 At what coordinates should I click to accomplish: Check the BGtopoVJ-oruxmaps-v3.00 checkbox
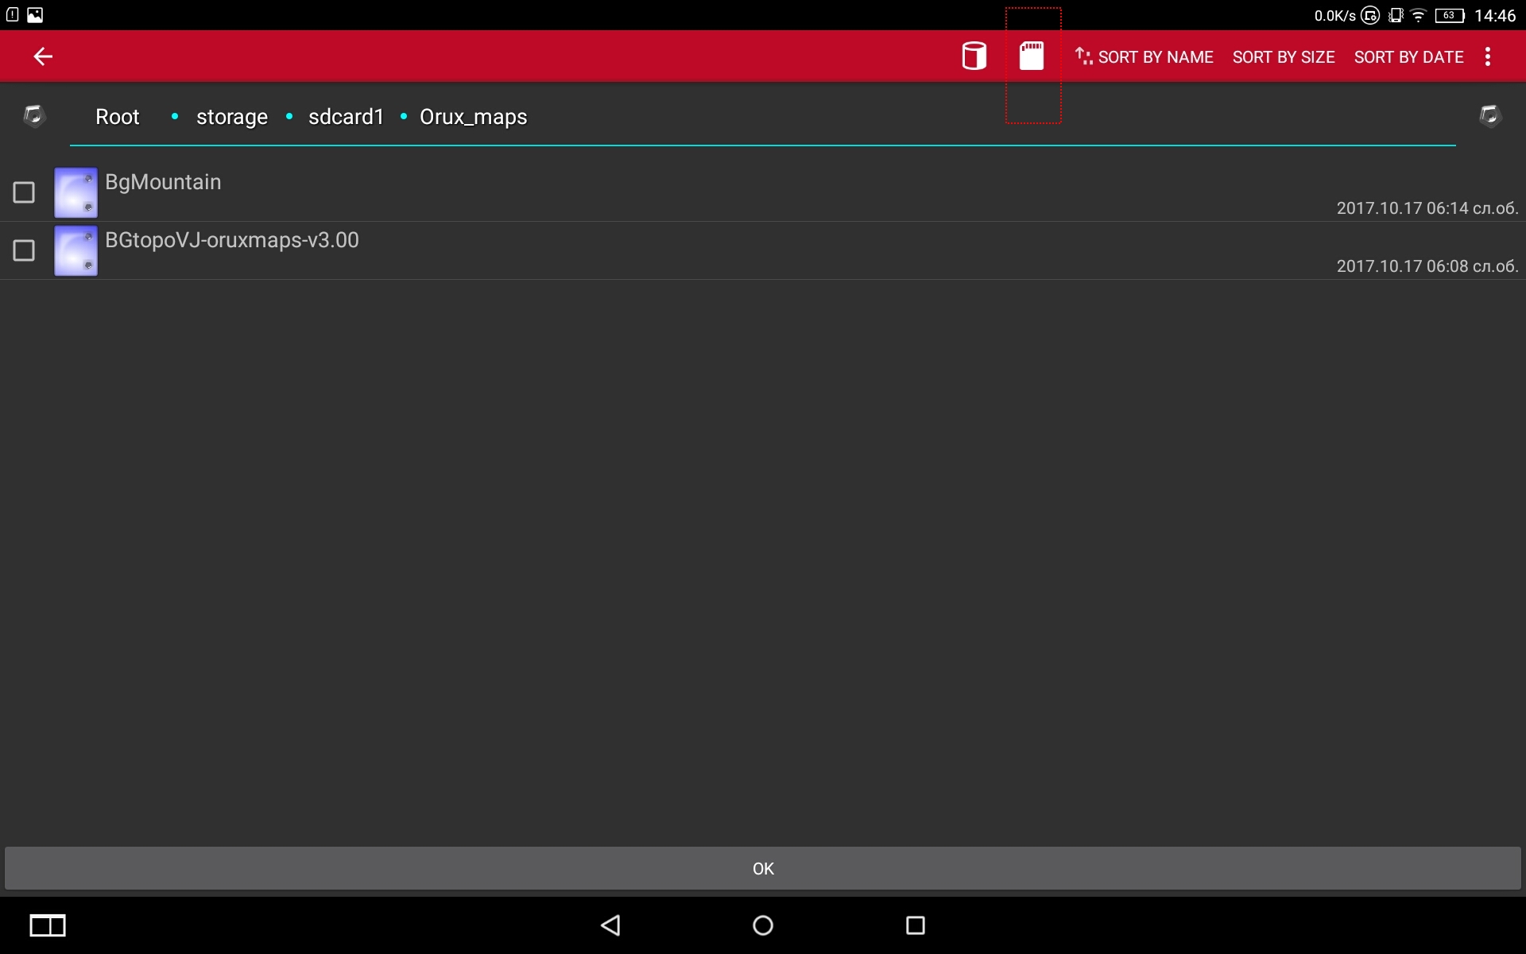(x=24, y=250)
